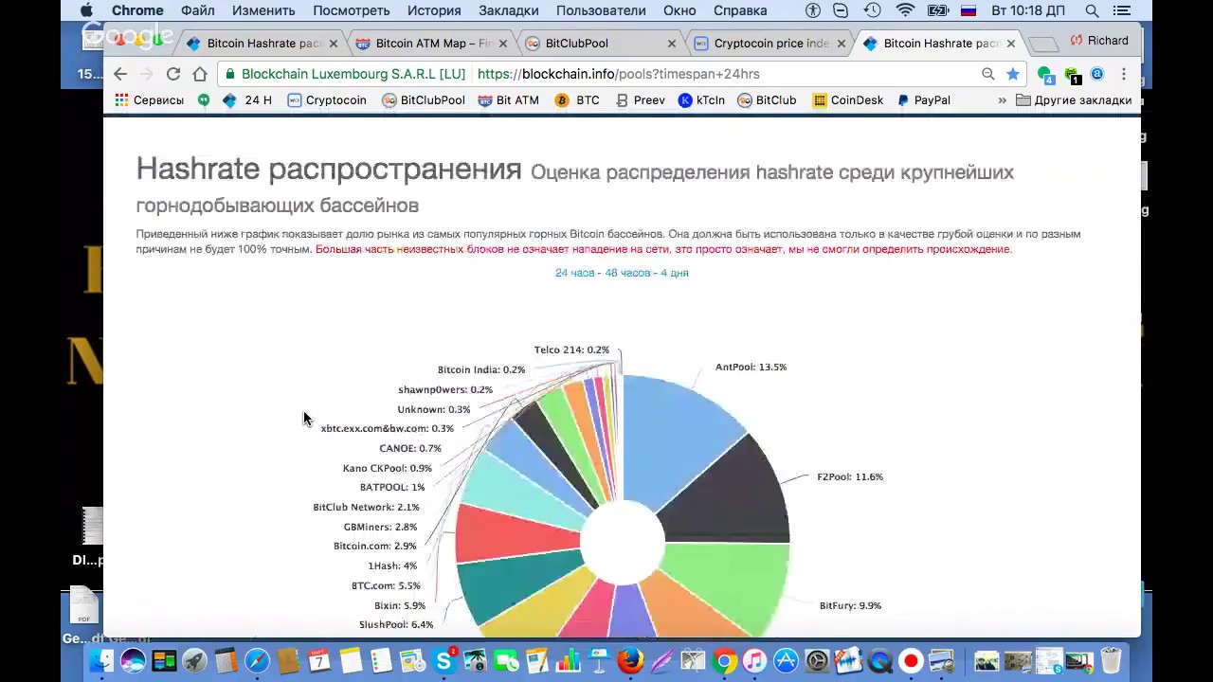Open the Wi-Fi status menu
This screenshot has width=1213, height=682.
905,10
